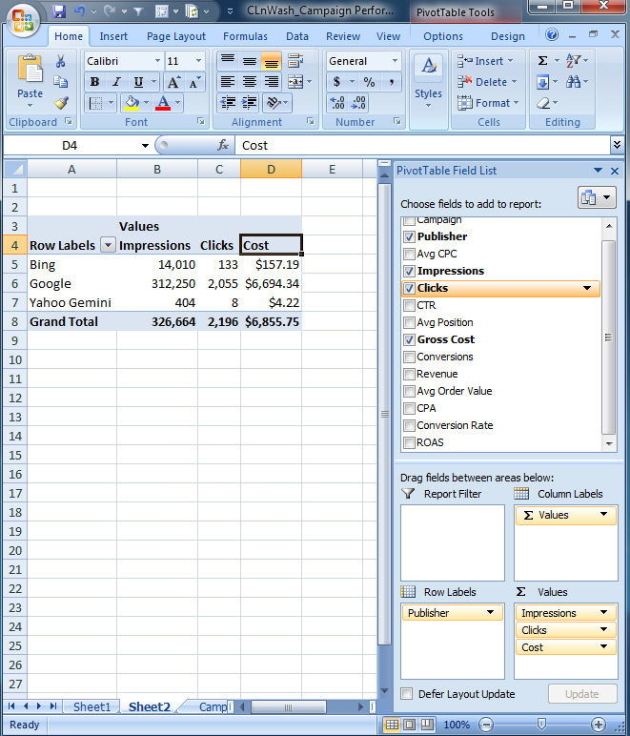Copy selection using the Copy icon
This screenshot has height=736, width=630.
(60, 82)
